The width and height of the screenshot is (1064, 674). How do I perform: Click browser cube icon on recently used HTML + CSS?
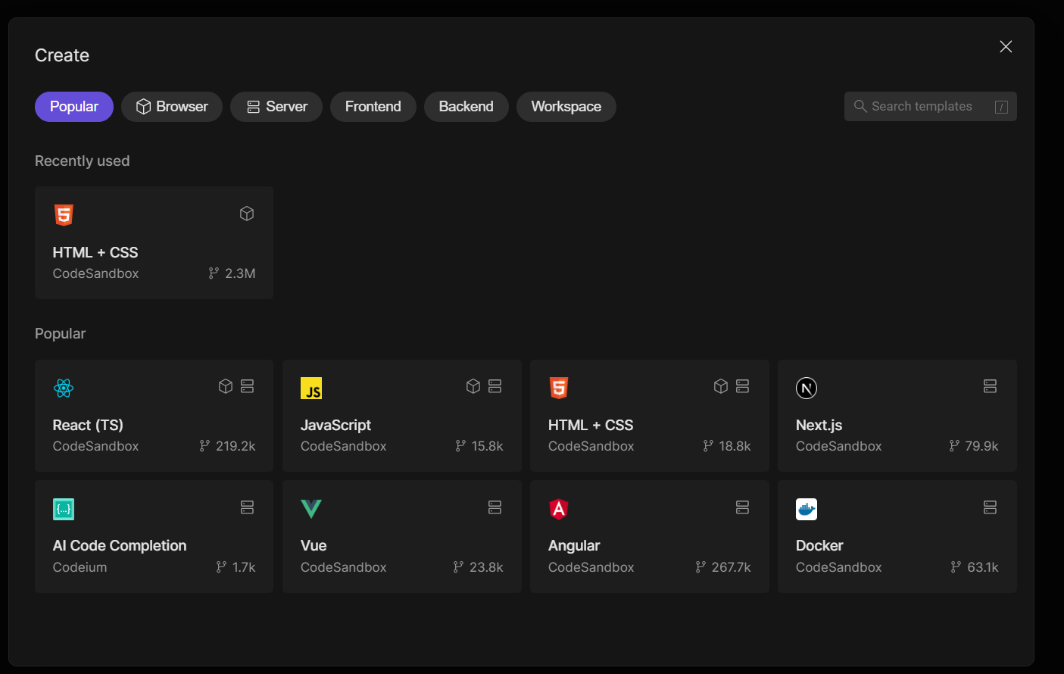click(x=247, y=214)
